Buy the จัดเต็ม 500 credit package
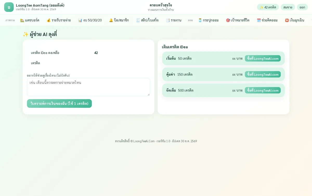Screen dimensions: 312x196 [263, 90]
